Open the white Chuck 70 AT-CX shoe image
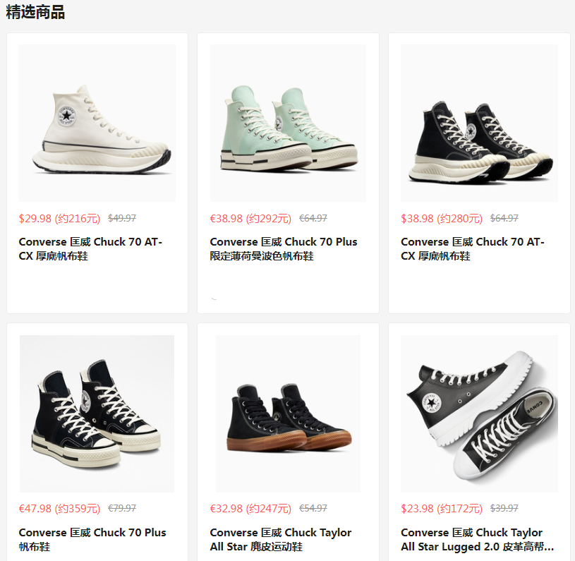The width and height of the screenshot is (575, 561). tap(97, 123)
